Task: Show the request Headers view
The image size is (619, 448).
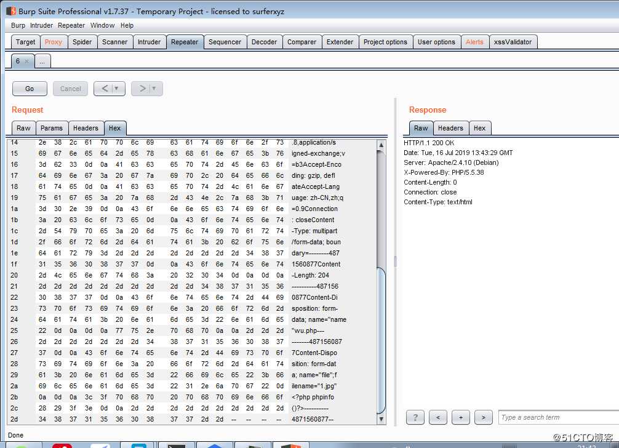Action: click(86, 128)
